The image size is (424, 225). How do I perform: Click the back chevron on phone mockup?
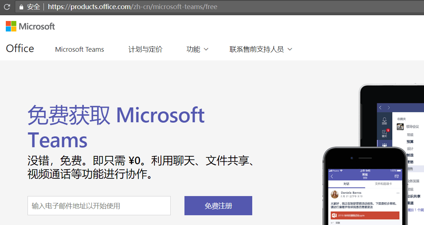click(332, 177)
